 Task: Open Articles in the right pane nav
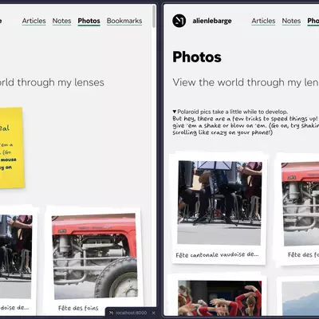tap(263, 21)
